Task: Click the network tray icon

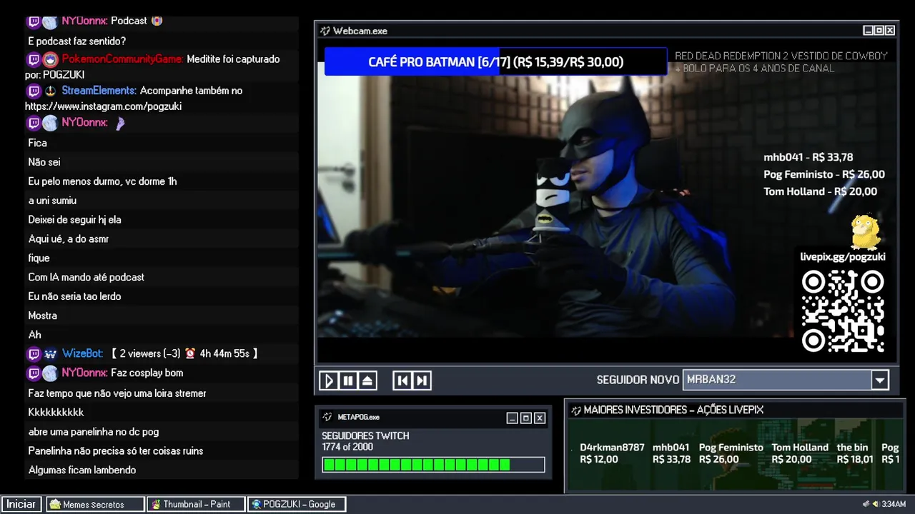Action: pyautogui.click(x=866, y=504)
